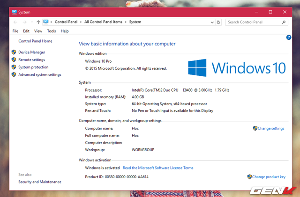Open the File menu
300x197 pixels.
point(15,31)
